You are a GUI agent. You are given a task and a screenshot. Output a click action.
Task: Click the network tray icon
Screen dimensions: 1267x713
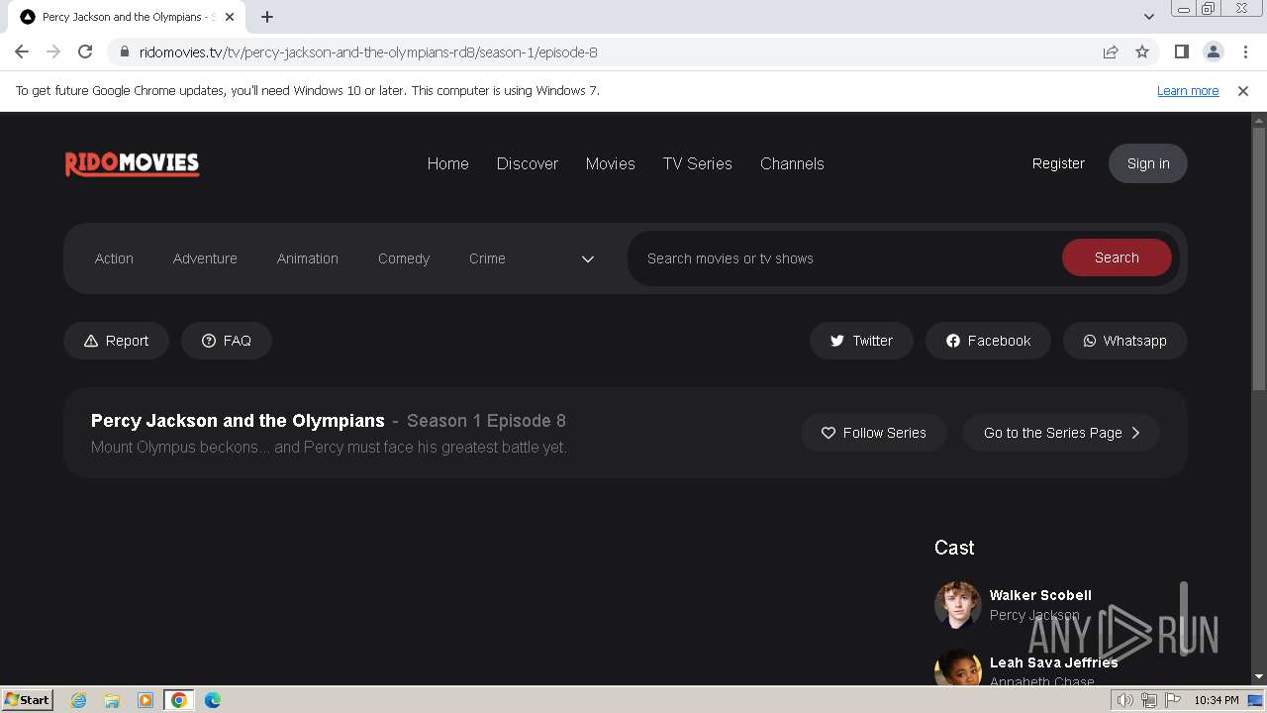[x=1149, y=700]
